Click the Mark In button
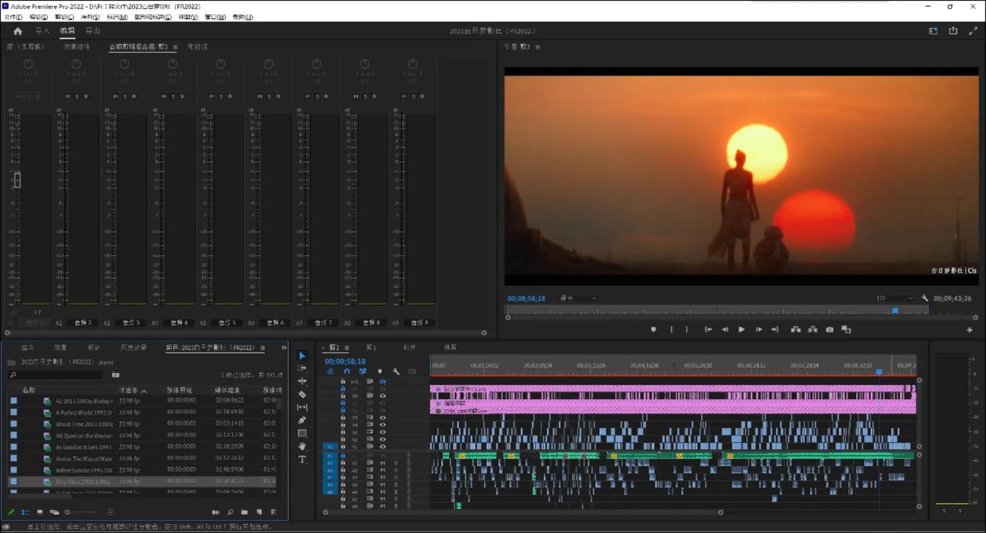This screenshot has width=986, height=533. [x=672, y=330]
